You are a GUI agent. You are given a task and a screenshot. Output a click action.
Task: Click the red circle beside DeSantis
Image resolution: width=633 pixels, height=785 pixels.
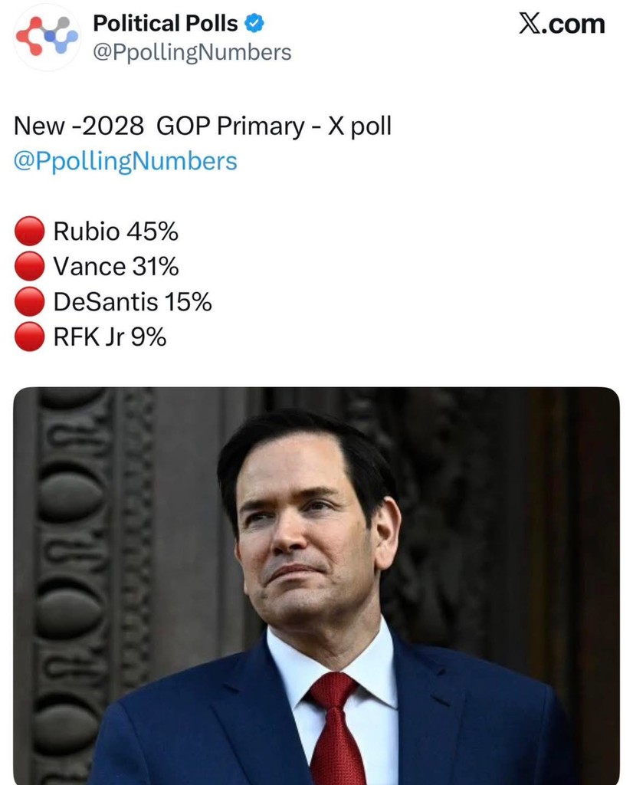(x=31, y=302)
